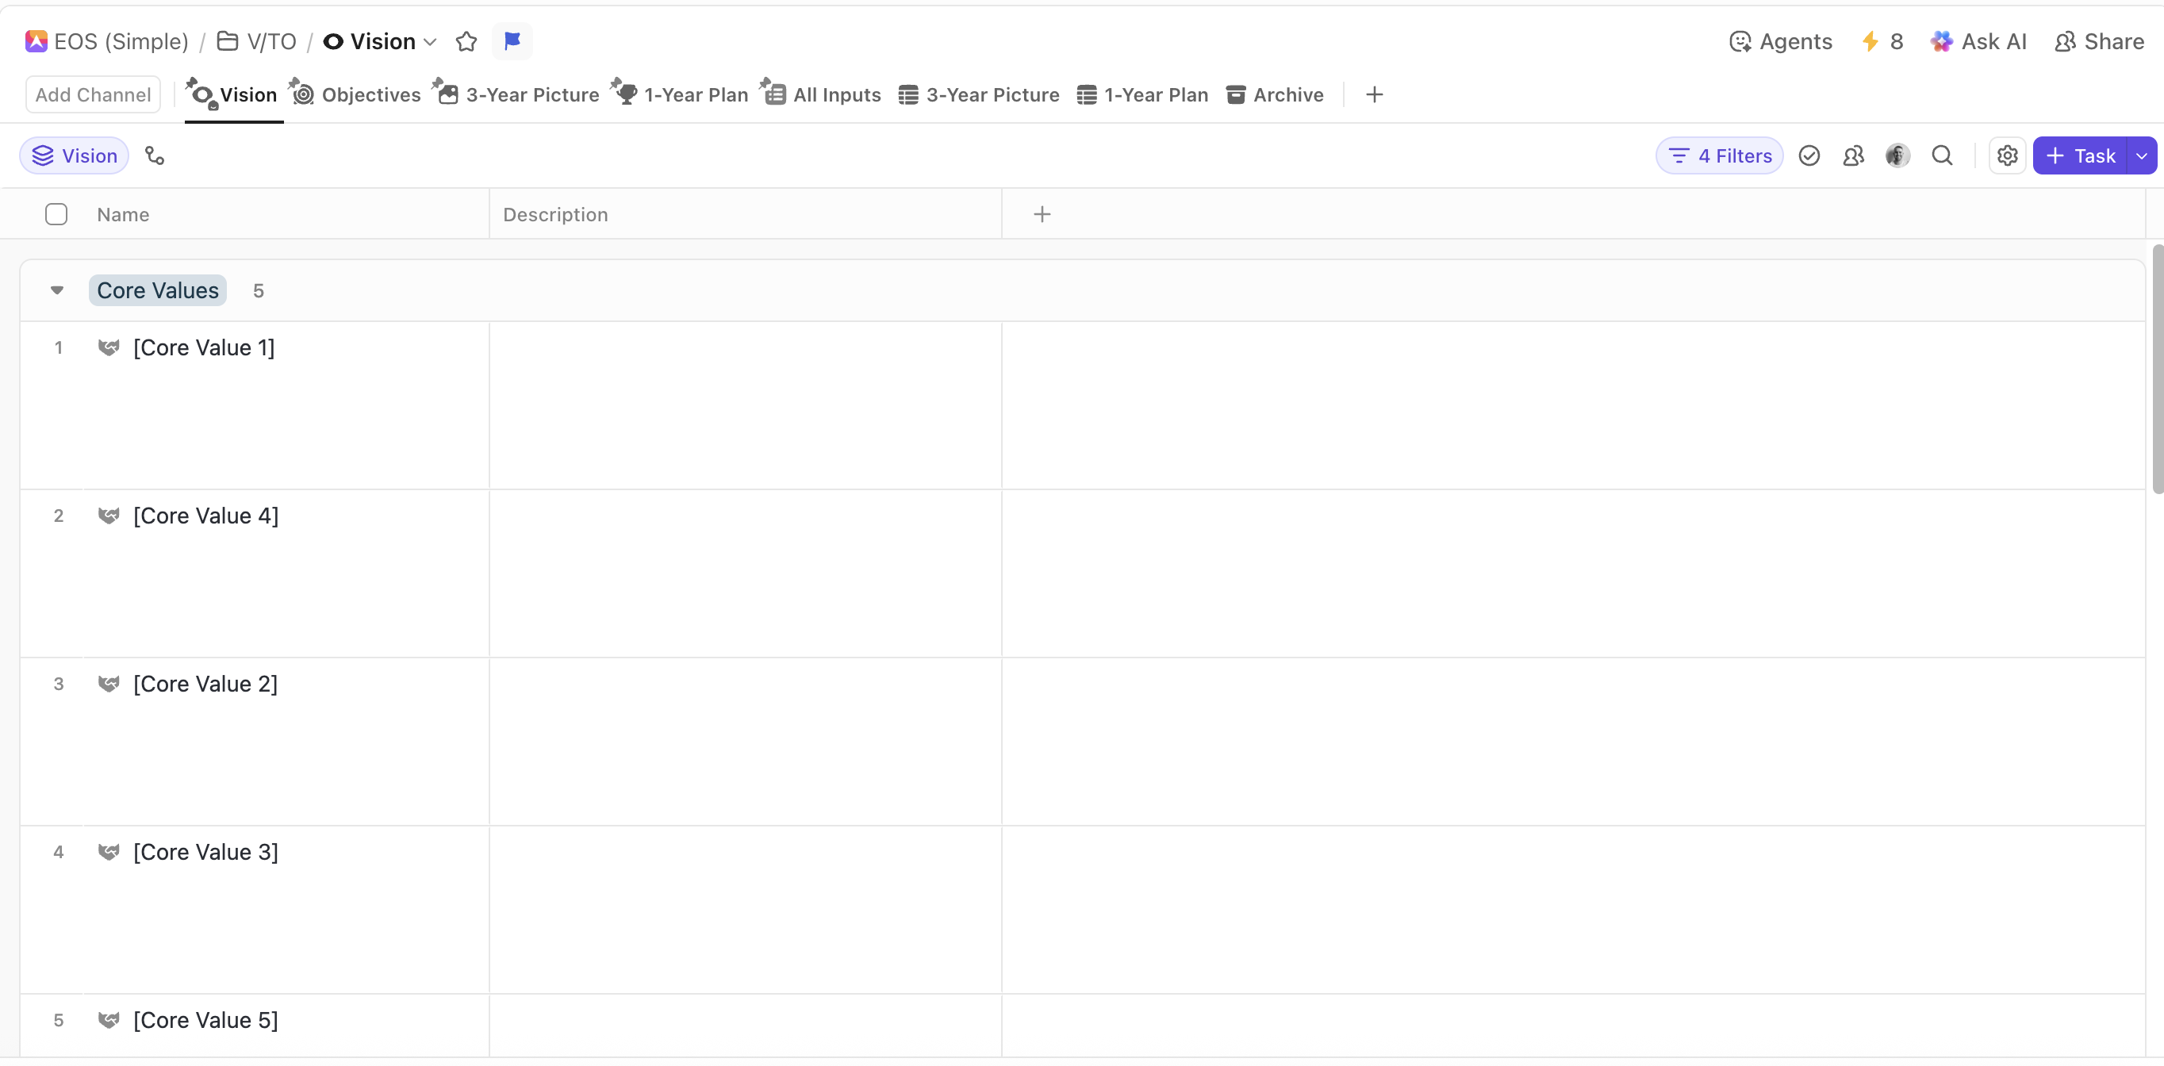Toggle show closed tasks checkmark icon
The image size is (2164, 1066).
click(1809, 155)
